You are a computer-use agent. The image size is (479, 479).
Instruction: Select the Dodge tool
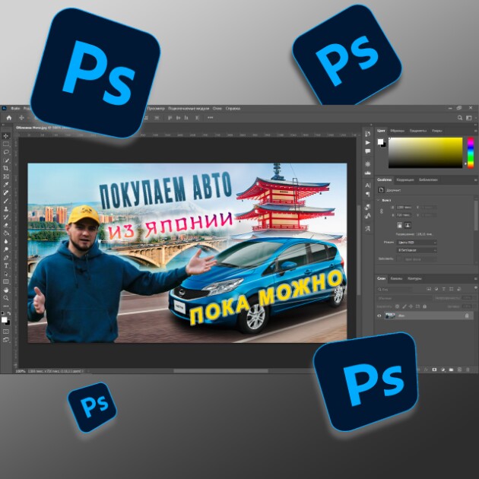(x=6, y=249)
